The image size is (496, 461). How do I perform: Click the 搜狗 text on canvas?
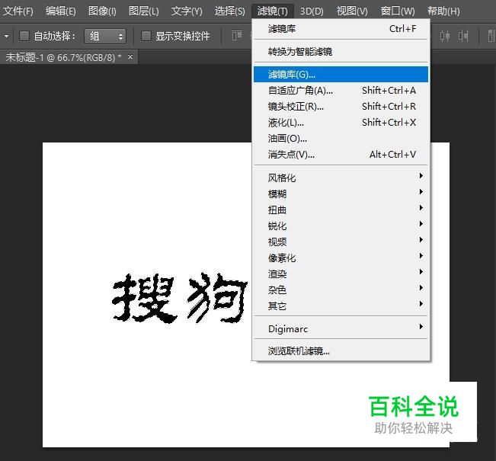coord(180,298)
